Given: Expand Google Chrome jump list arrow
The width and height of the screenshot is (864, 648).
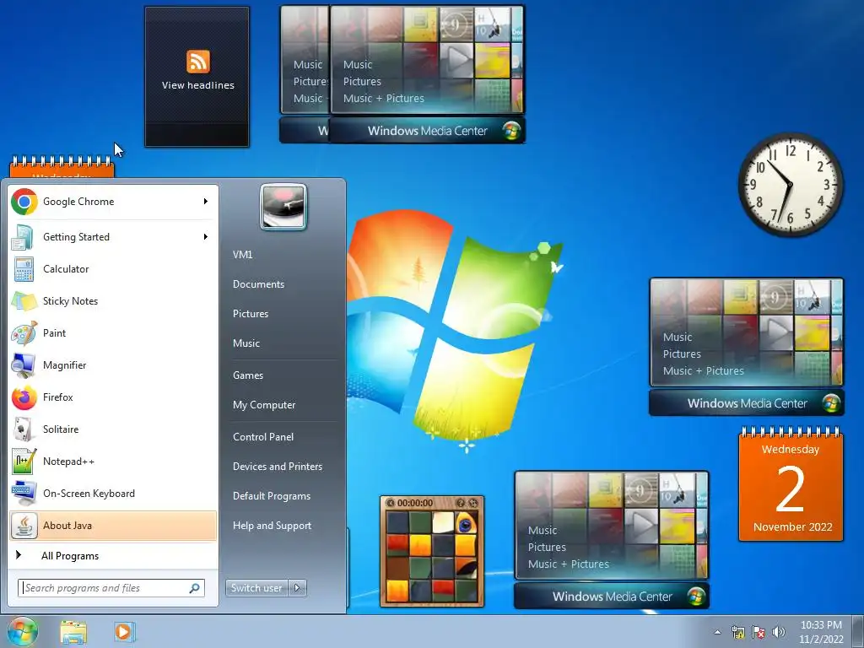Looking at the screenshot, I should (x=206, y=202).
